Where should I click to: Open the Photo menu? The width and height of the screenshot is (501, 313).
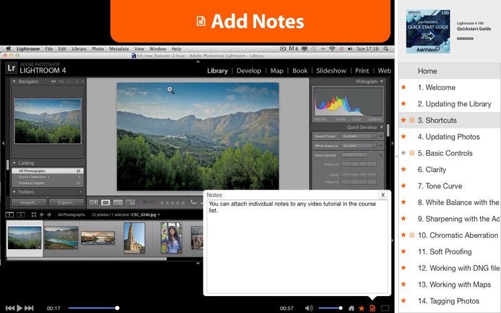click(98, 49)
